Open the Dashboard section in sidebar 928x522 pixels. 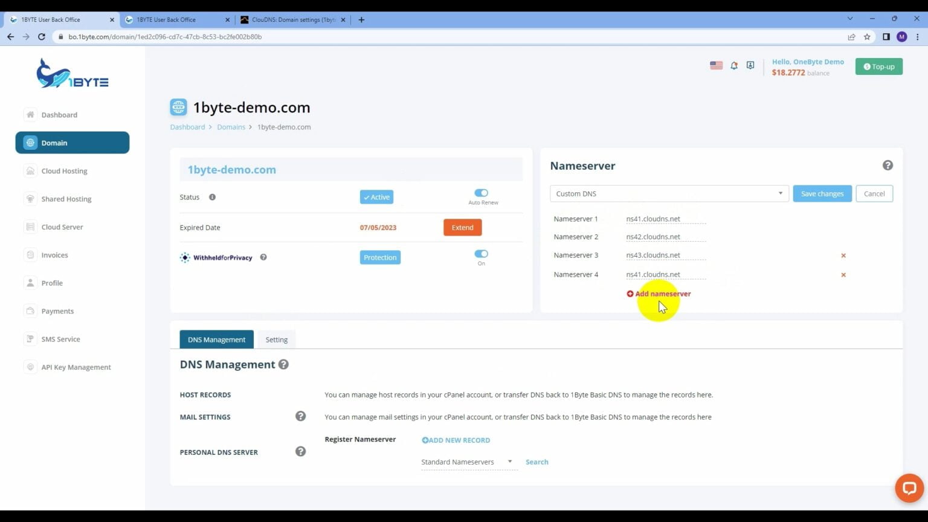tap(59, 114)
